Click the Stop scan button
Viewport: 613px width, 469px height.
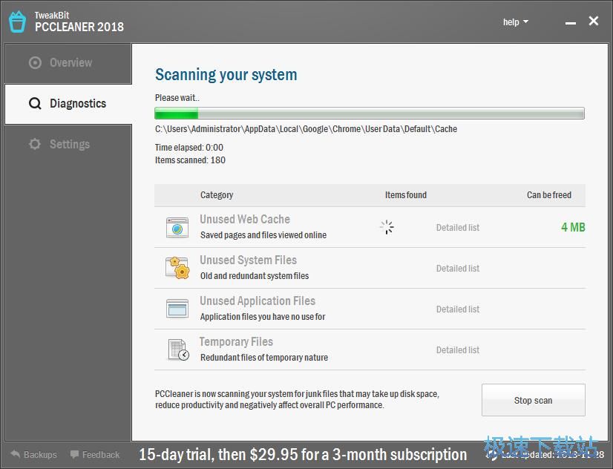click(534, 400)
